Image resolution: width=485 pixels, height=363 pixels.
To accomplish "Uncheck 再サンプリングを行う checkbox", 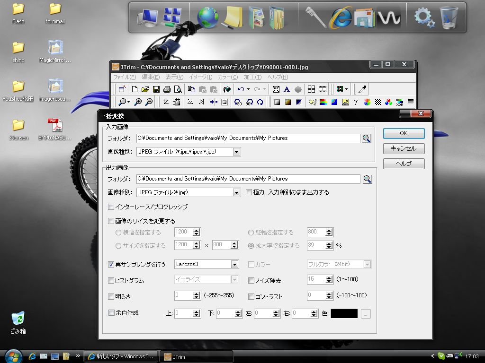I will tap(111, 264).
